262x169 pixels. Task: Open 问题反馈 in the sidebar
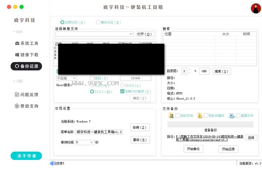point(27,94)
